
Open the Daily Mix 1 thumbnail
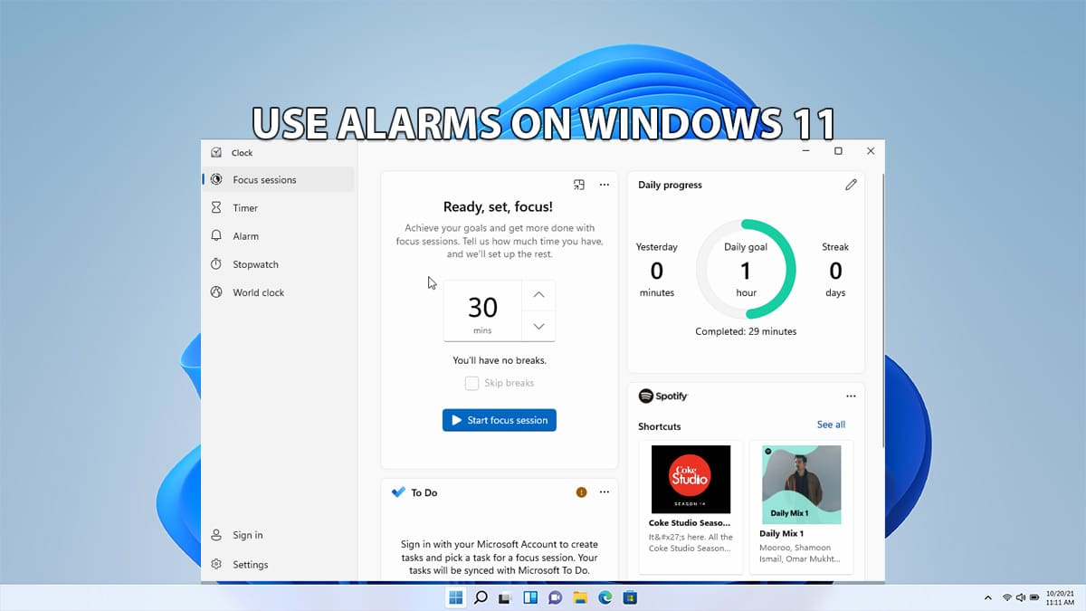pyautogui.click(x=801, y=484)
